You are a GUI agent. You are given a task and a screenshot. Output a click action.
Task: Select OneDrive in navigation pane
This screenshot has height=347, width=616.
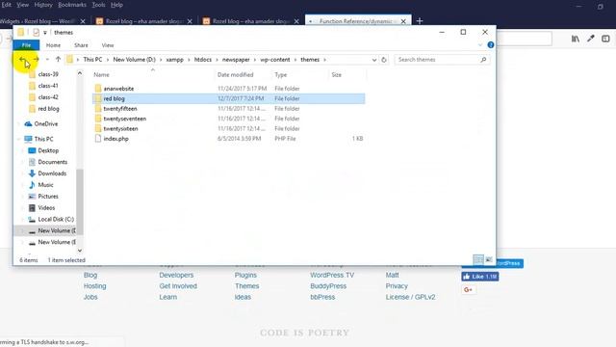tap(45, 123)
